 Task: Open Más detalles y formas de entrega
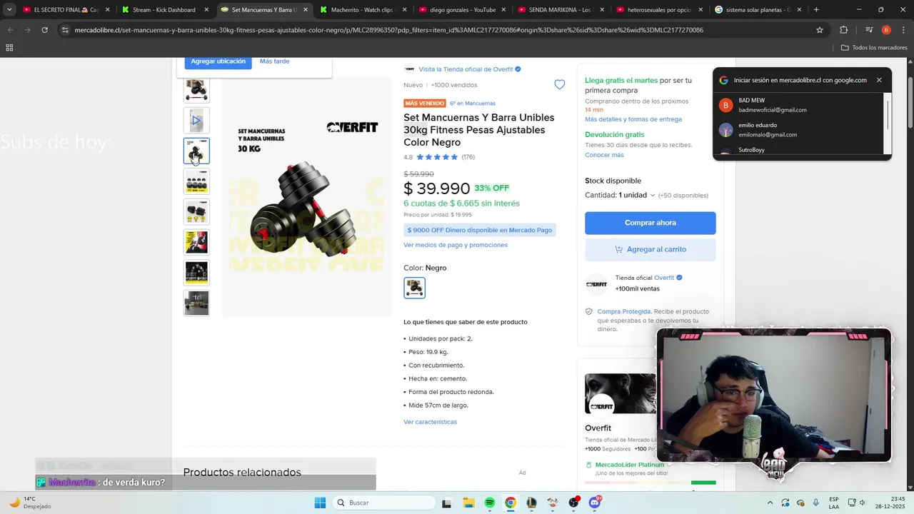click(633, 119)
